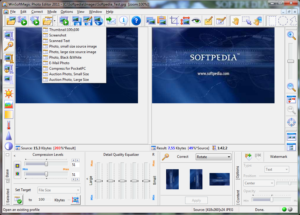Click the Open profile folder icon
300x215 pixels.
click(x=47, y=21)
